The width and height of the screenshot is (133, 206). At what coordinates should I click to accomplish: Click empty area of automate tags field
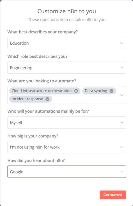[x=85, y=99]
